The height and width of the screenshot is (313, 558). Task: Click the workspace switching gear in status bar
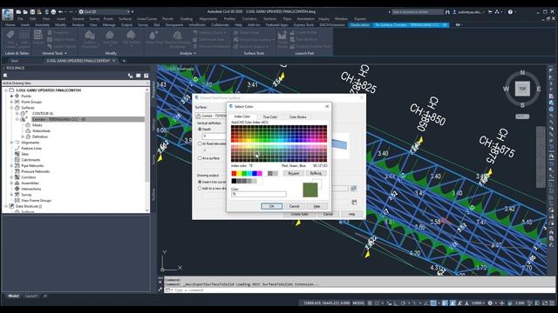coord(490,303)
